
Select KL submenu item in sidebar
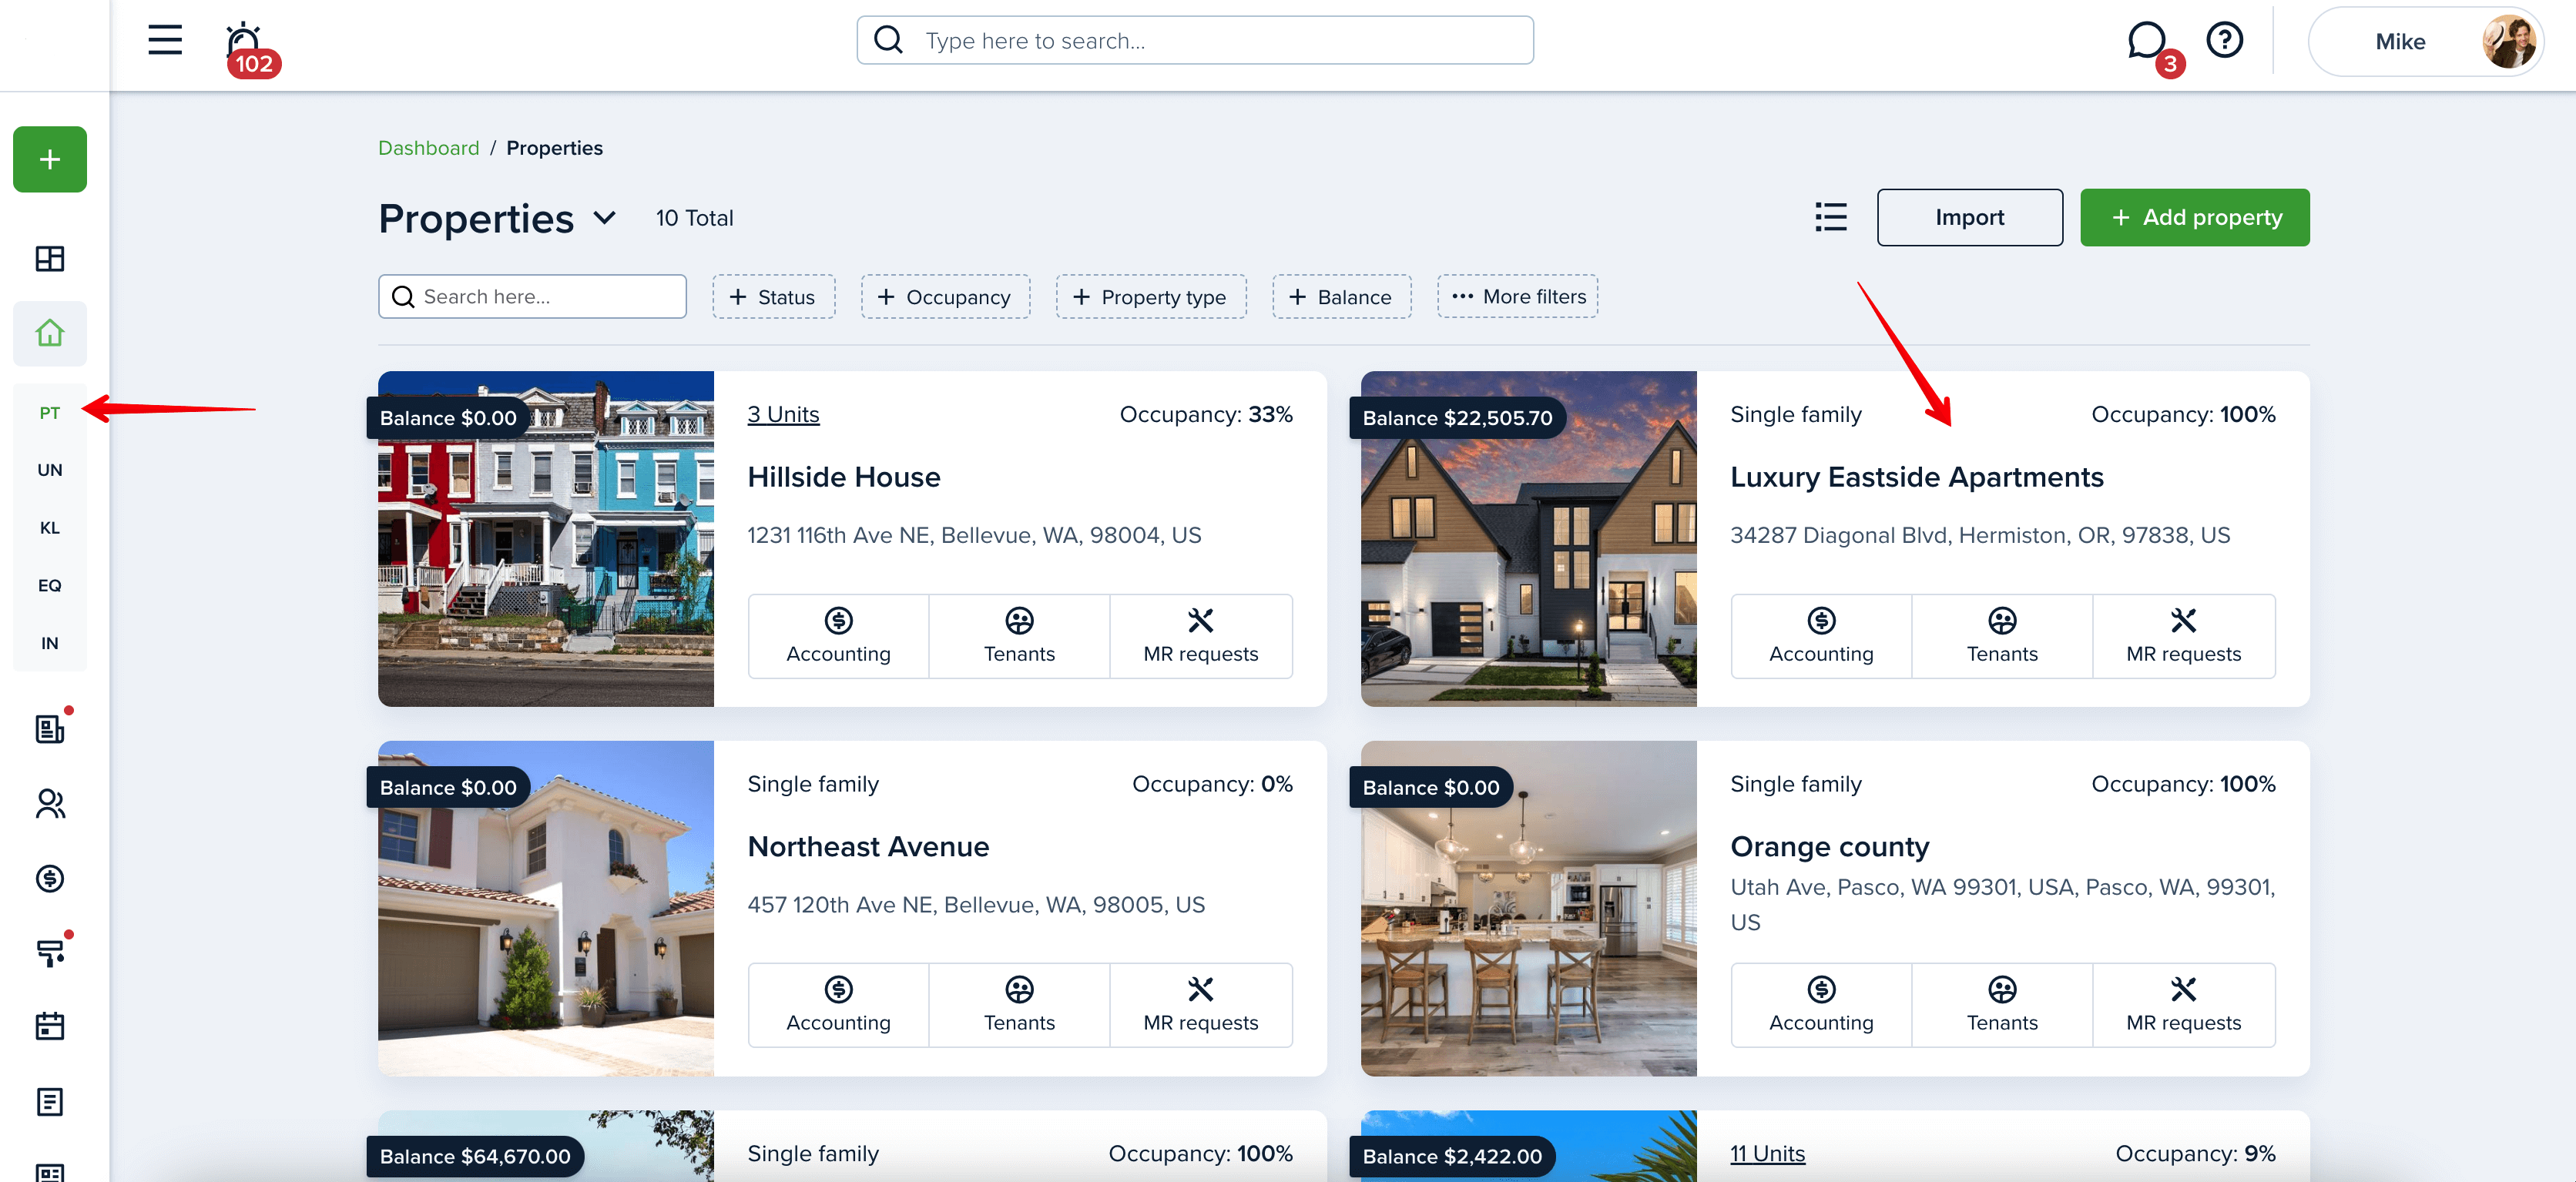pyautogui.click(x=50, y=528)
